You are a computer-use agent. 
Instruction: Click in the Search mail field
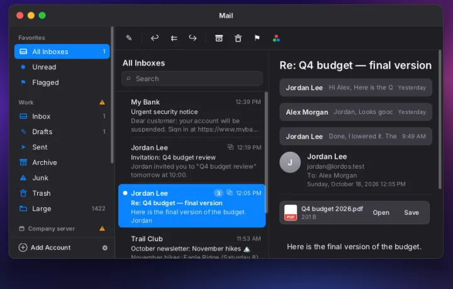coord(192,79)
